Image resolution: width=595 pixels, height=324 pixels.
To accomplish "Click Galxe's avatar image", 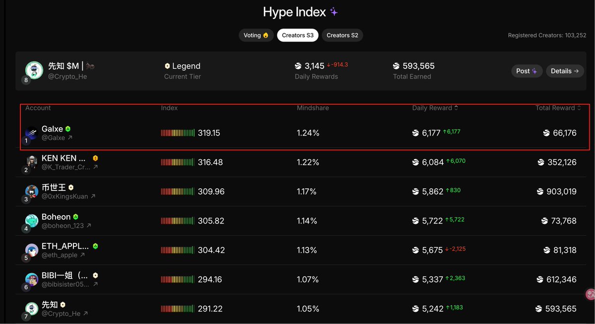I will click(31, 134).
